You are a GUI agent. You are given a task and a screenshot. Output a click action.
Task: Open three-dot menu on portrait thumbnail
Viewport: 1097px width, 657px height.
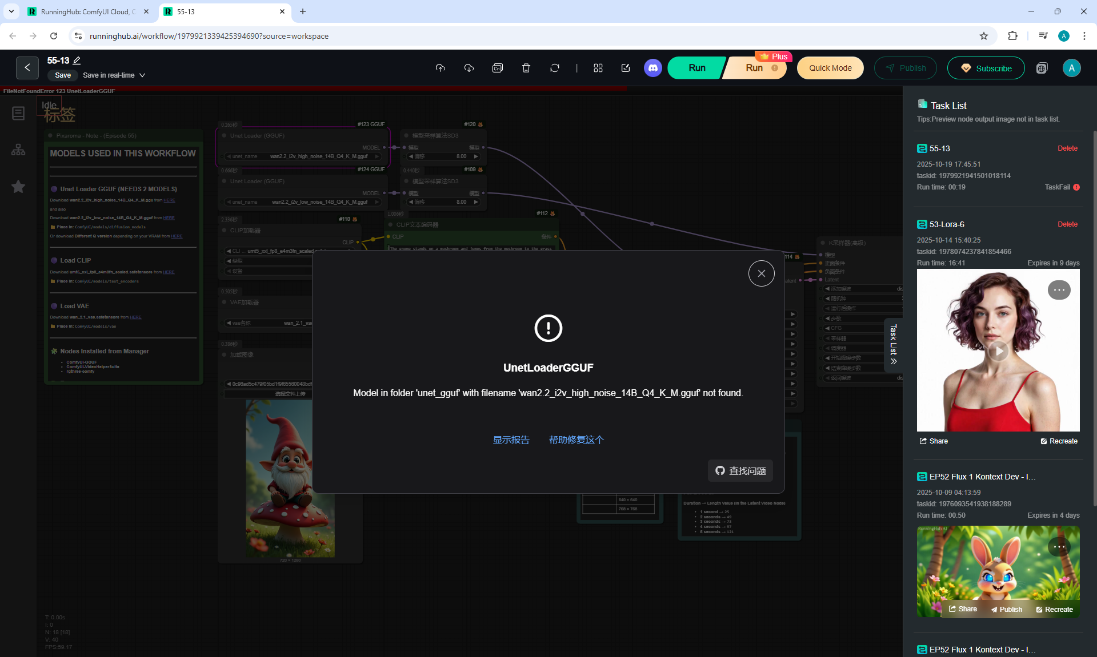pos(1059,290)
